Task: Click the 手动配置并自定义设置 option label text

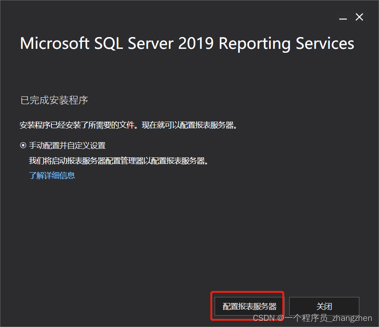Action: [x=67, y=146]
